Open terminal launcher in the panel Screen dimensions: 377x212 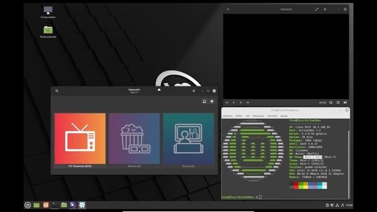[x=55, y=205]
